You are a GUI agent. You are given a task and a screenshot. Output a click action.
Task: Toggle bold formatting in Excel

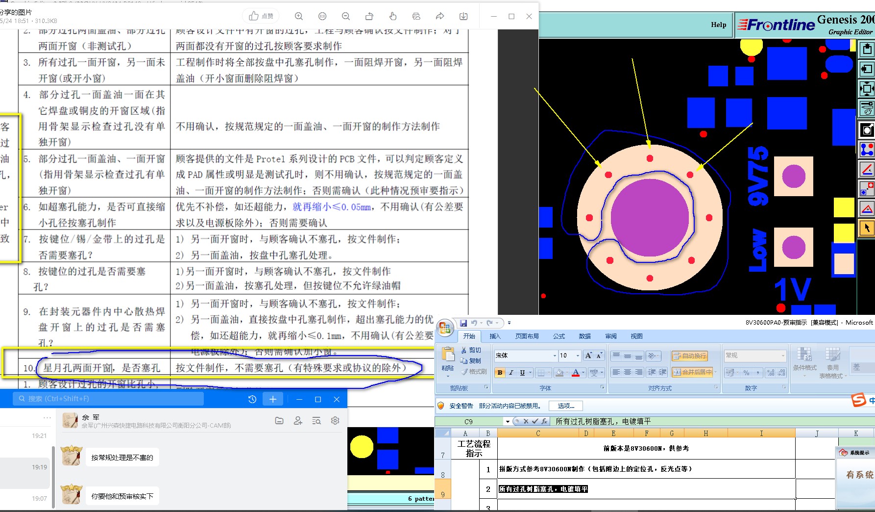coord(500,373)
